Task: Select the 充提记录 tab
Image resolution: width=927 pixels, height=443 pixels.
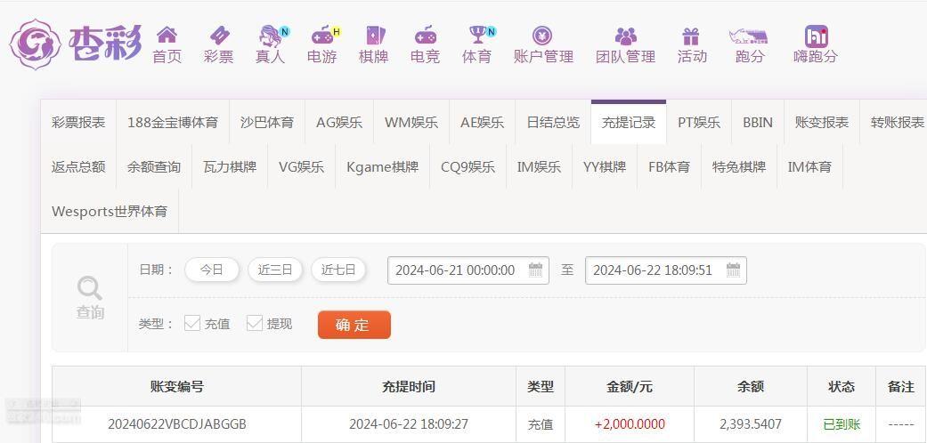Action: click(629, 122)
